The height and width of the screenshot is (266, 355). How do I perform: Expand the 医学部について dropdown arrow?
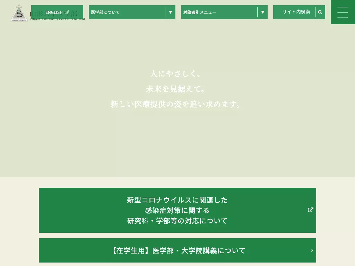(x=171, y=12)
